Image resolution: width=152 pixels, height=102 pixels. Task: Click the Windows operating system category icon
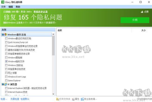click(x=6, y=35)
